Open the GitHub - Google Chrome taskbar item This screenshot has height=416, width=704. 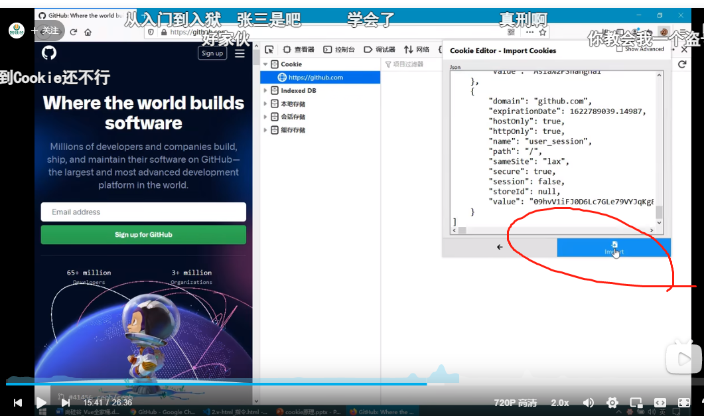162,411
